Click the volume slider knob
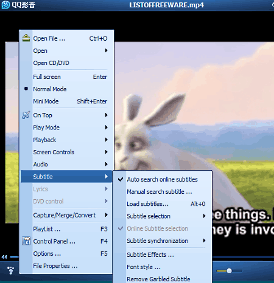274x283 pixels. tap(229, 271)
